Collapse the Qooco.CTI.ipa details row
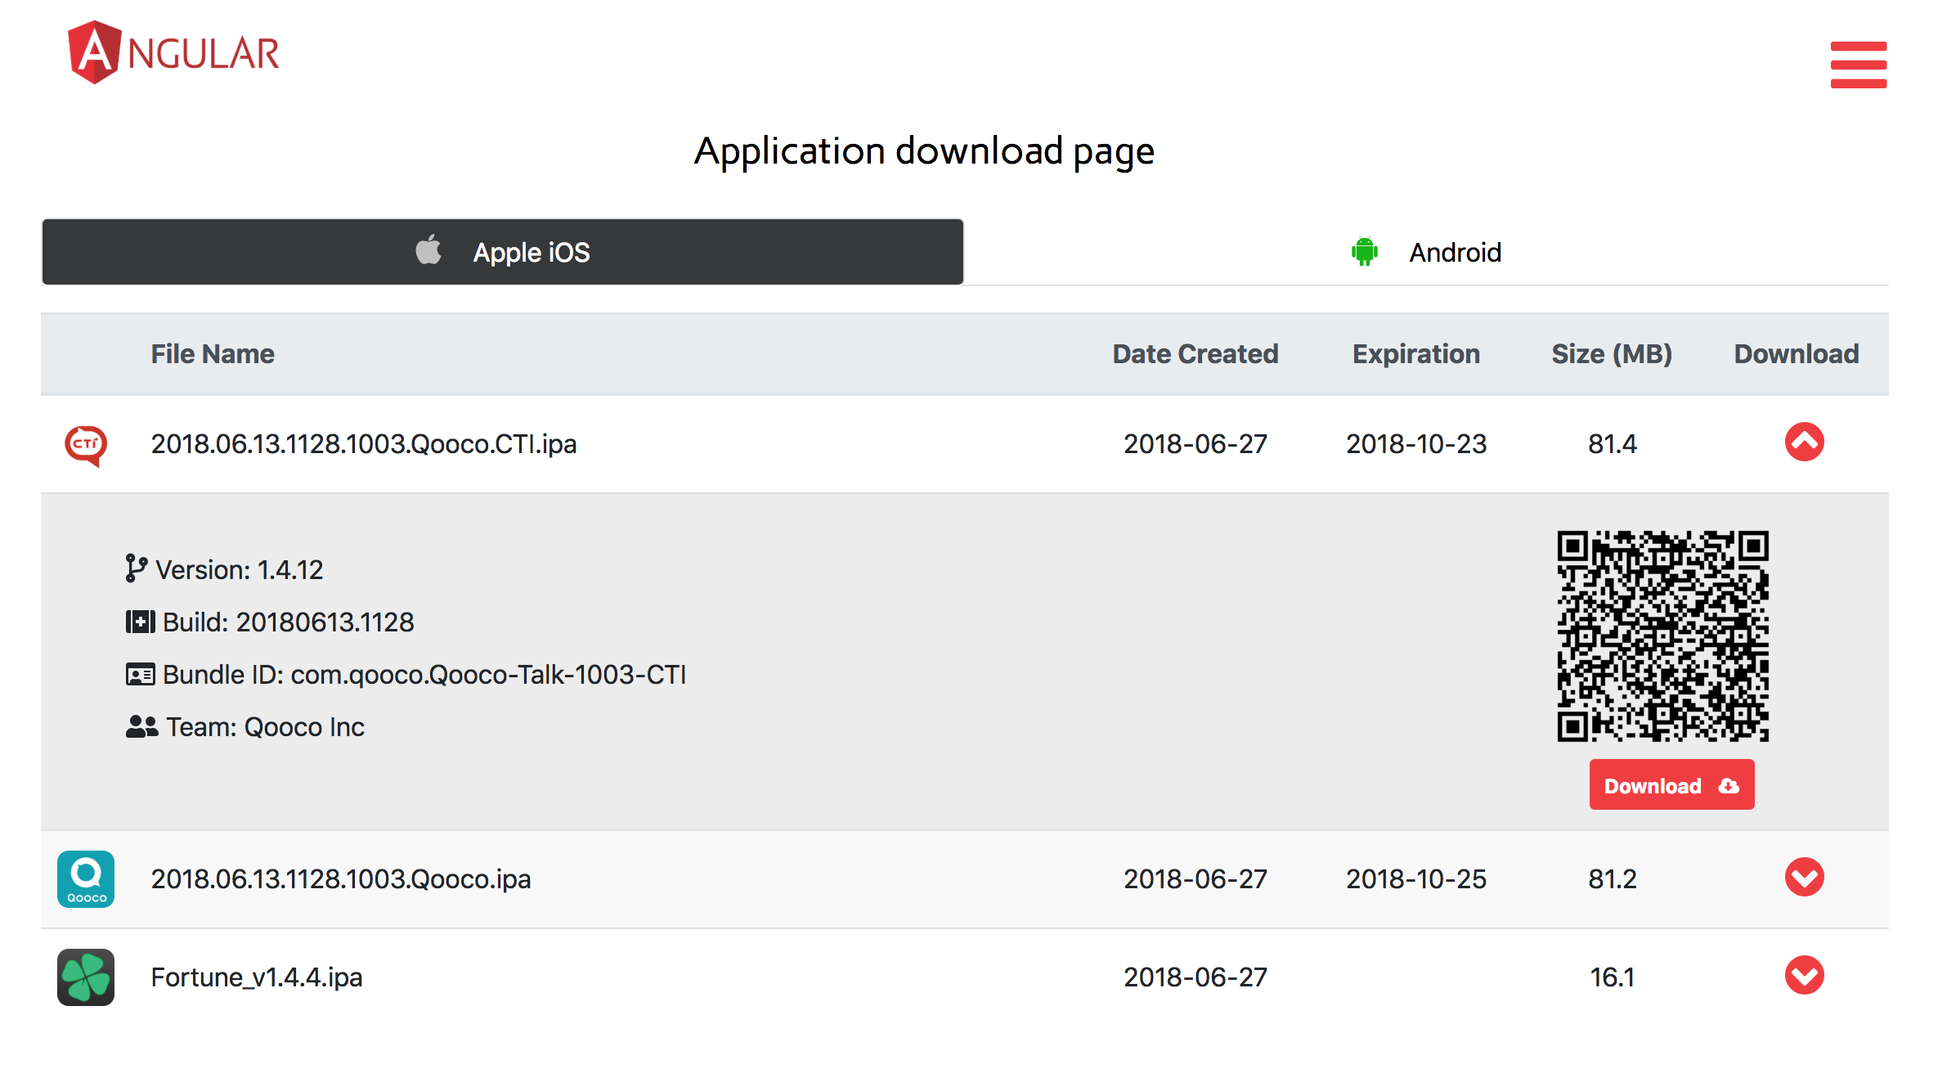Screen dimensions: 1938x1078 click(x=1804, y=442)
